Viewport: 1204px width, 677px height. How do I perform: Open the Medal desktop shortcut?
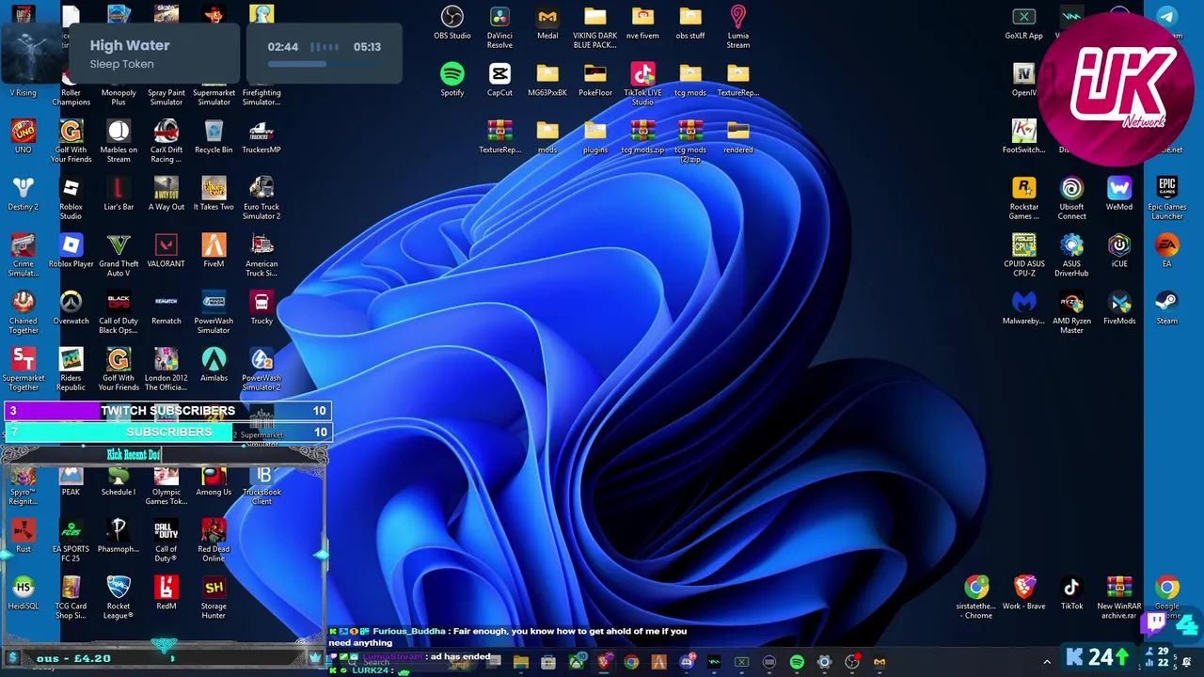click(547, 23)
